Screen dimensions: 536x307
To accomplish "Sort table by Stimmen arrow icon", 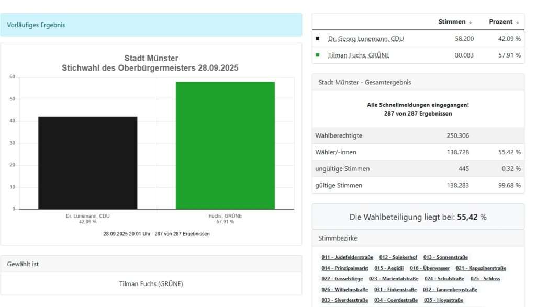I will (470, 22).
